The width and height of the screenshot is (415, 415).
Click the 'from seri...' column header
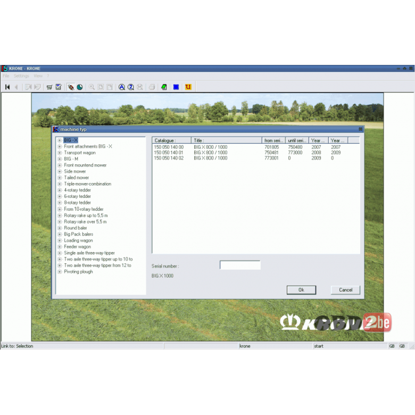pos(273,140)
